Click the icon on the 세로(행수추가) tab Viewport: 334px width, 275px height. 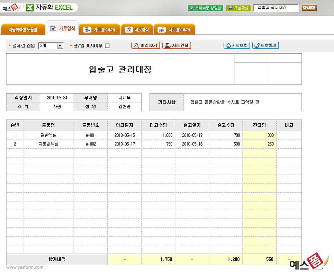161,30
